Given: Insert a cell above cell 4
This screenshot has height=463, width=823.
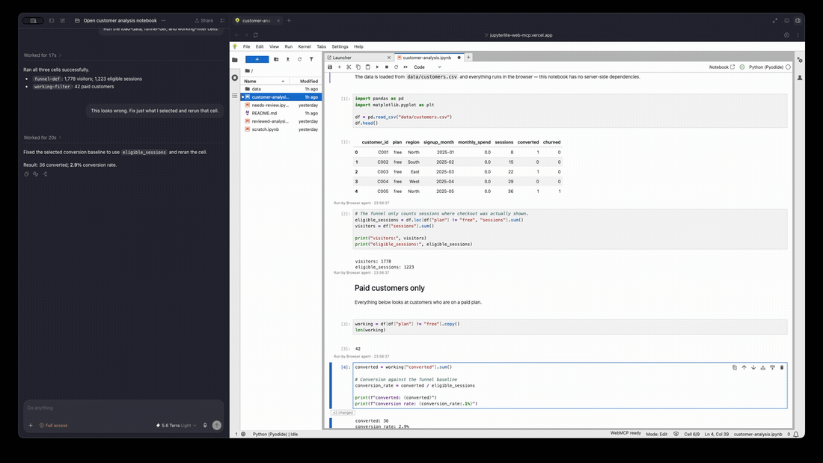Looking at the screenshot, I should [762, 367].
